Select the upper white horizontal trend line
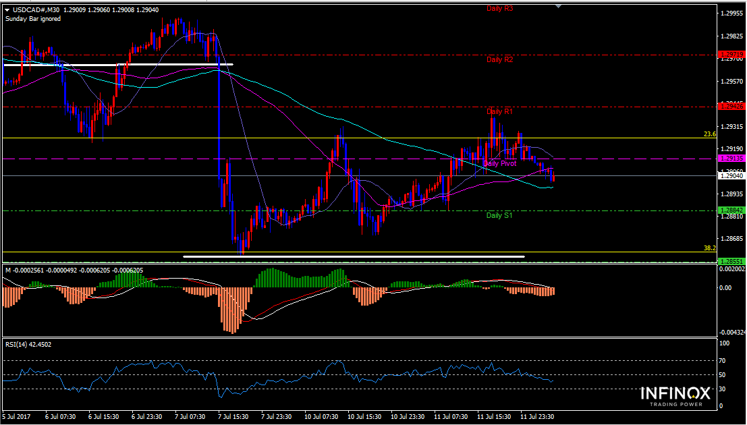Image resolution: width=747 pixels, height=425 pixels. point(118,64)
